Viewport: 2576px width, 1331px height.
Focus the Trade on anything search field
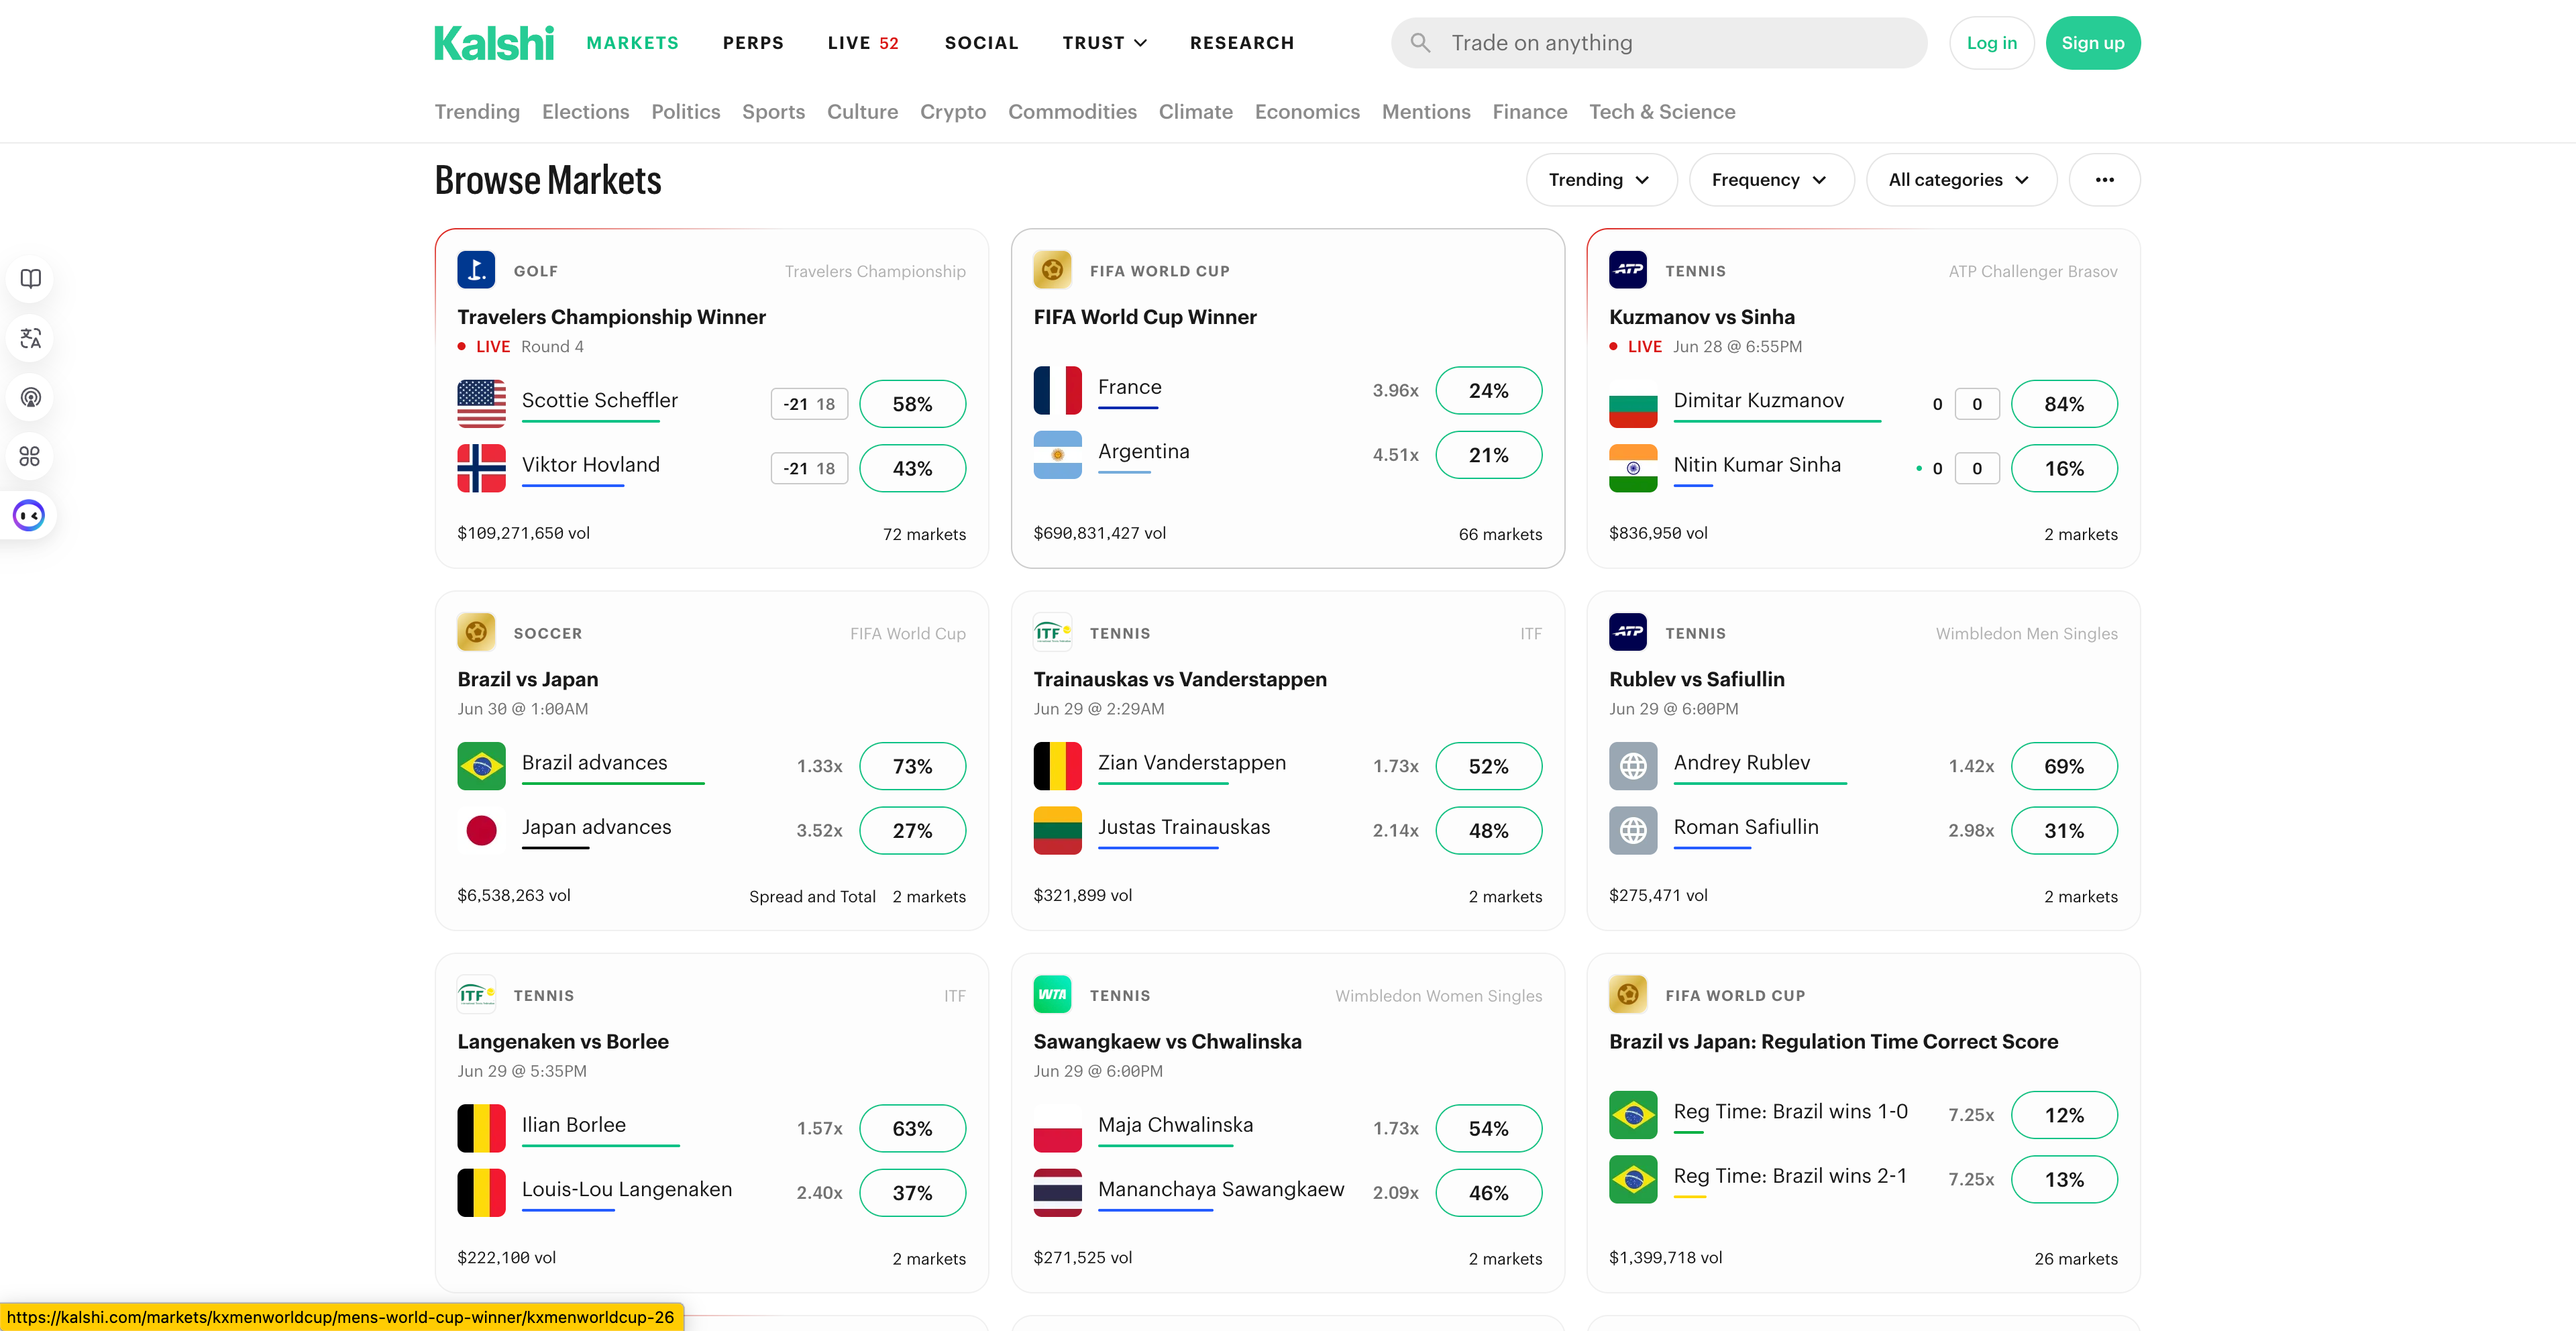(1659, 43)
